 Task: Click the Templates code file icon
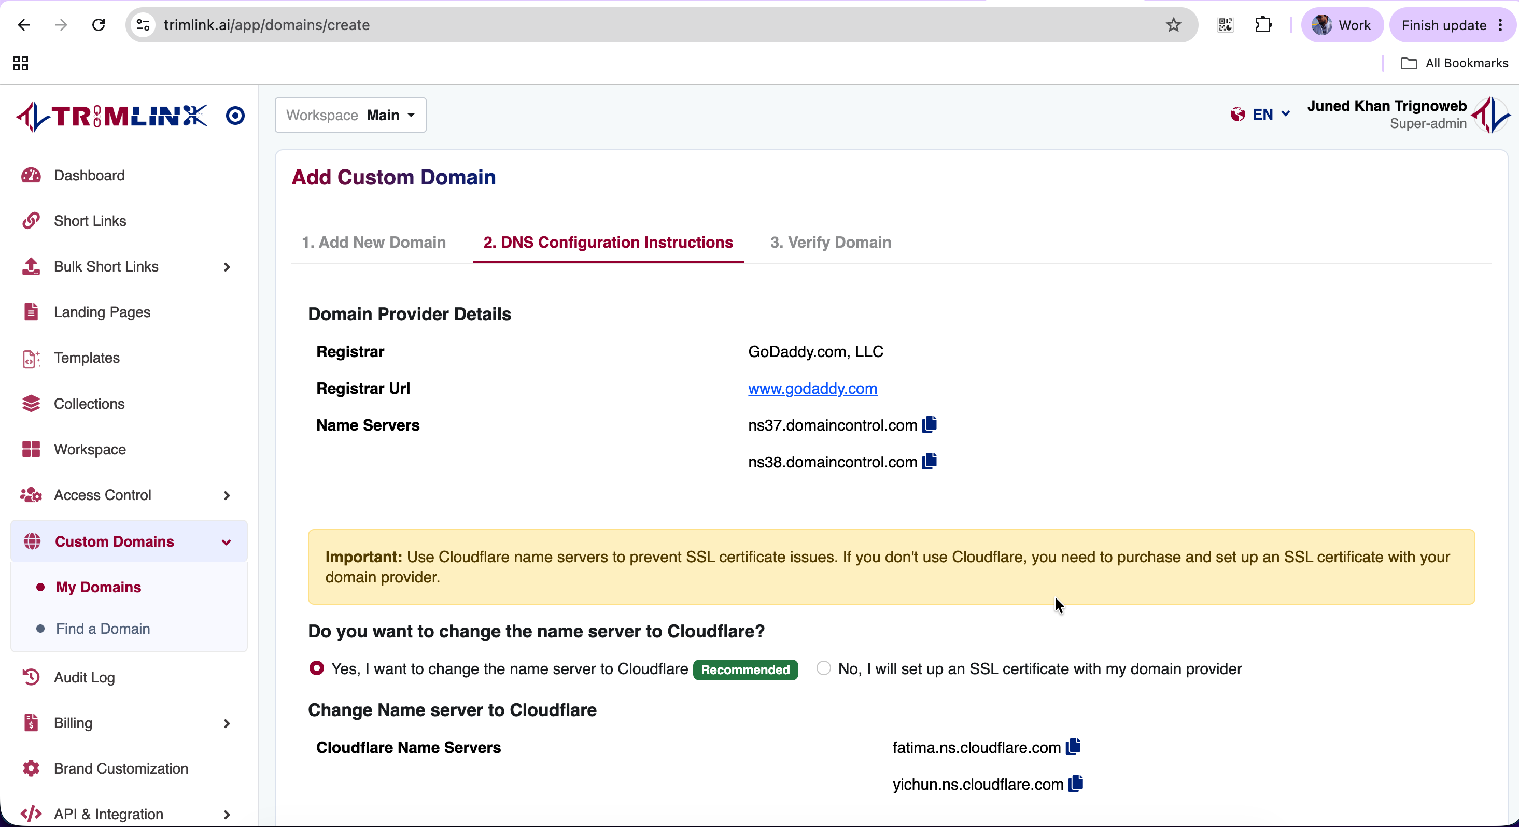pyautogui.click(x=31, y=358)
